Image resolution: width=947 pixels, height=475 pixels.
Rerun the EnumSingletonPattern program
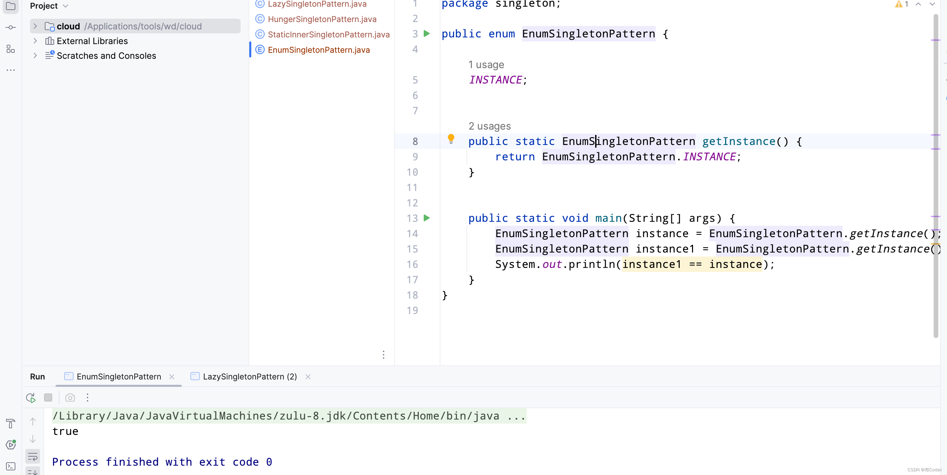click(x=30, y=398)
